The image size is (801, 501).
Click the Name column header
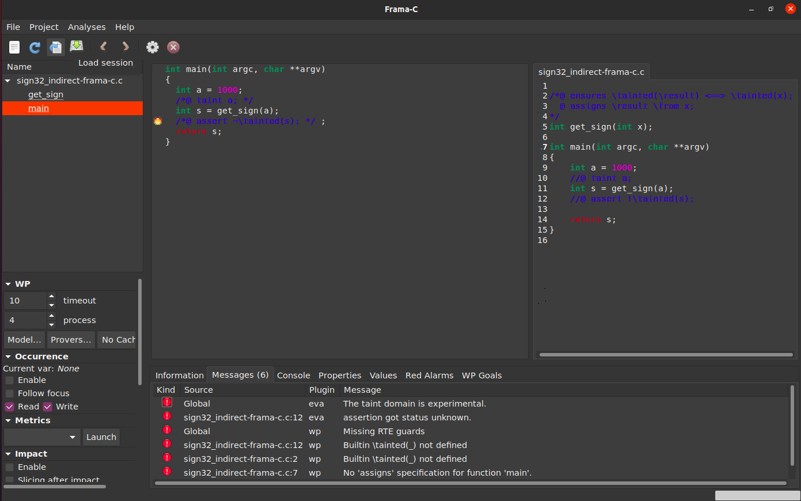(19, 67)
